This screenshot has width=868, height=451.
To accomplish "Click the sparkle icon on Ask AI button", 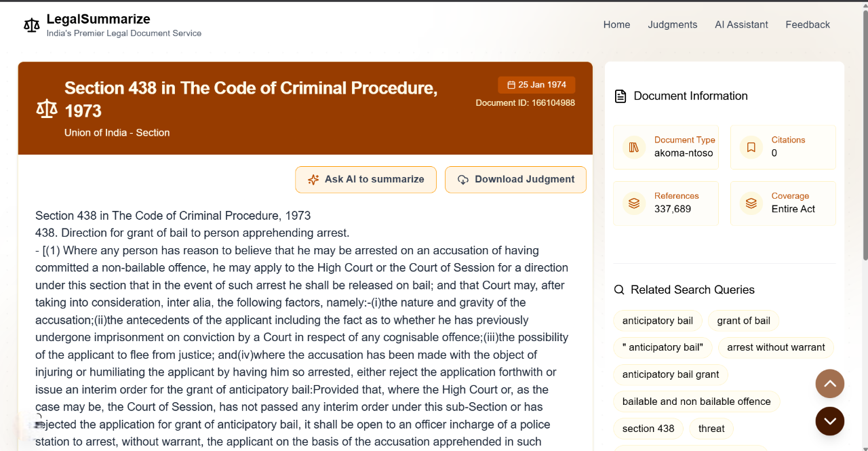I will pyautogui.click(x=313, y=180).
